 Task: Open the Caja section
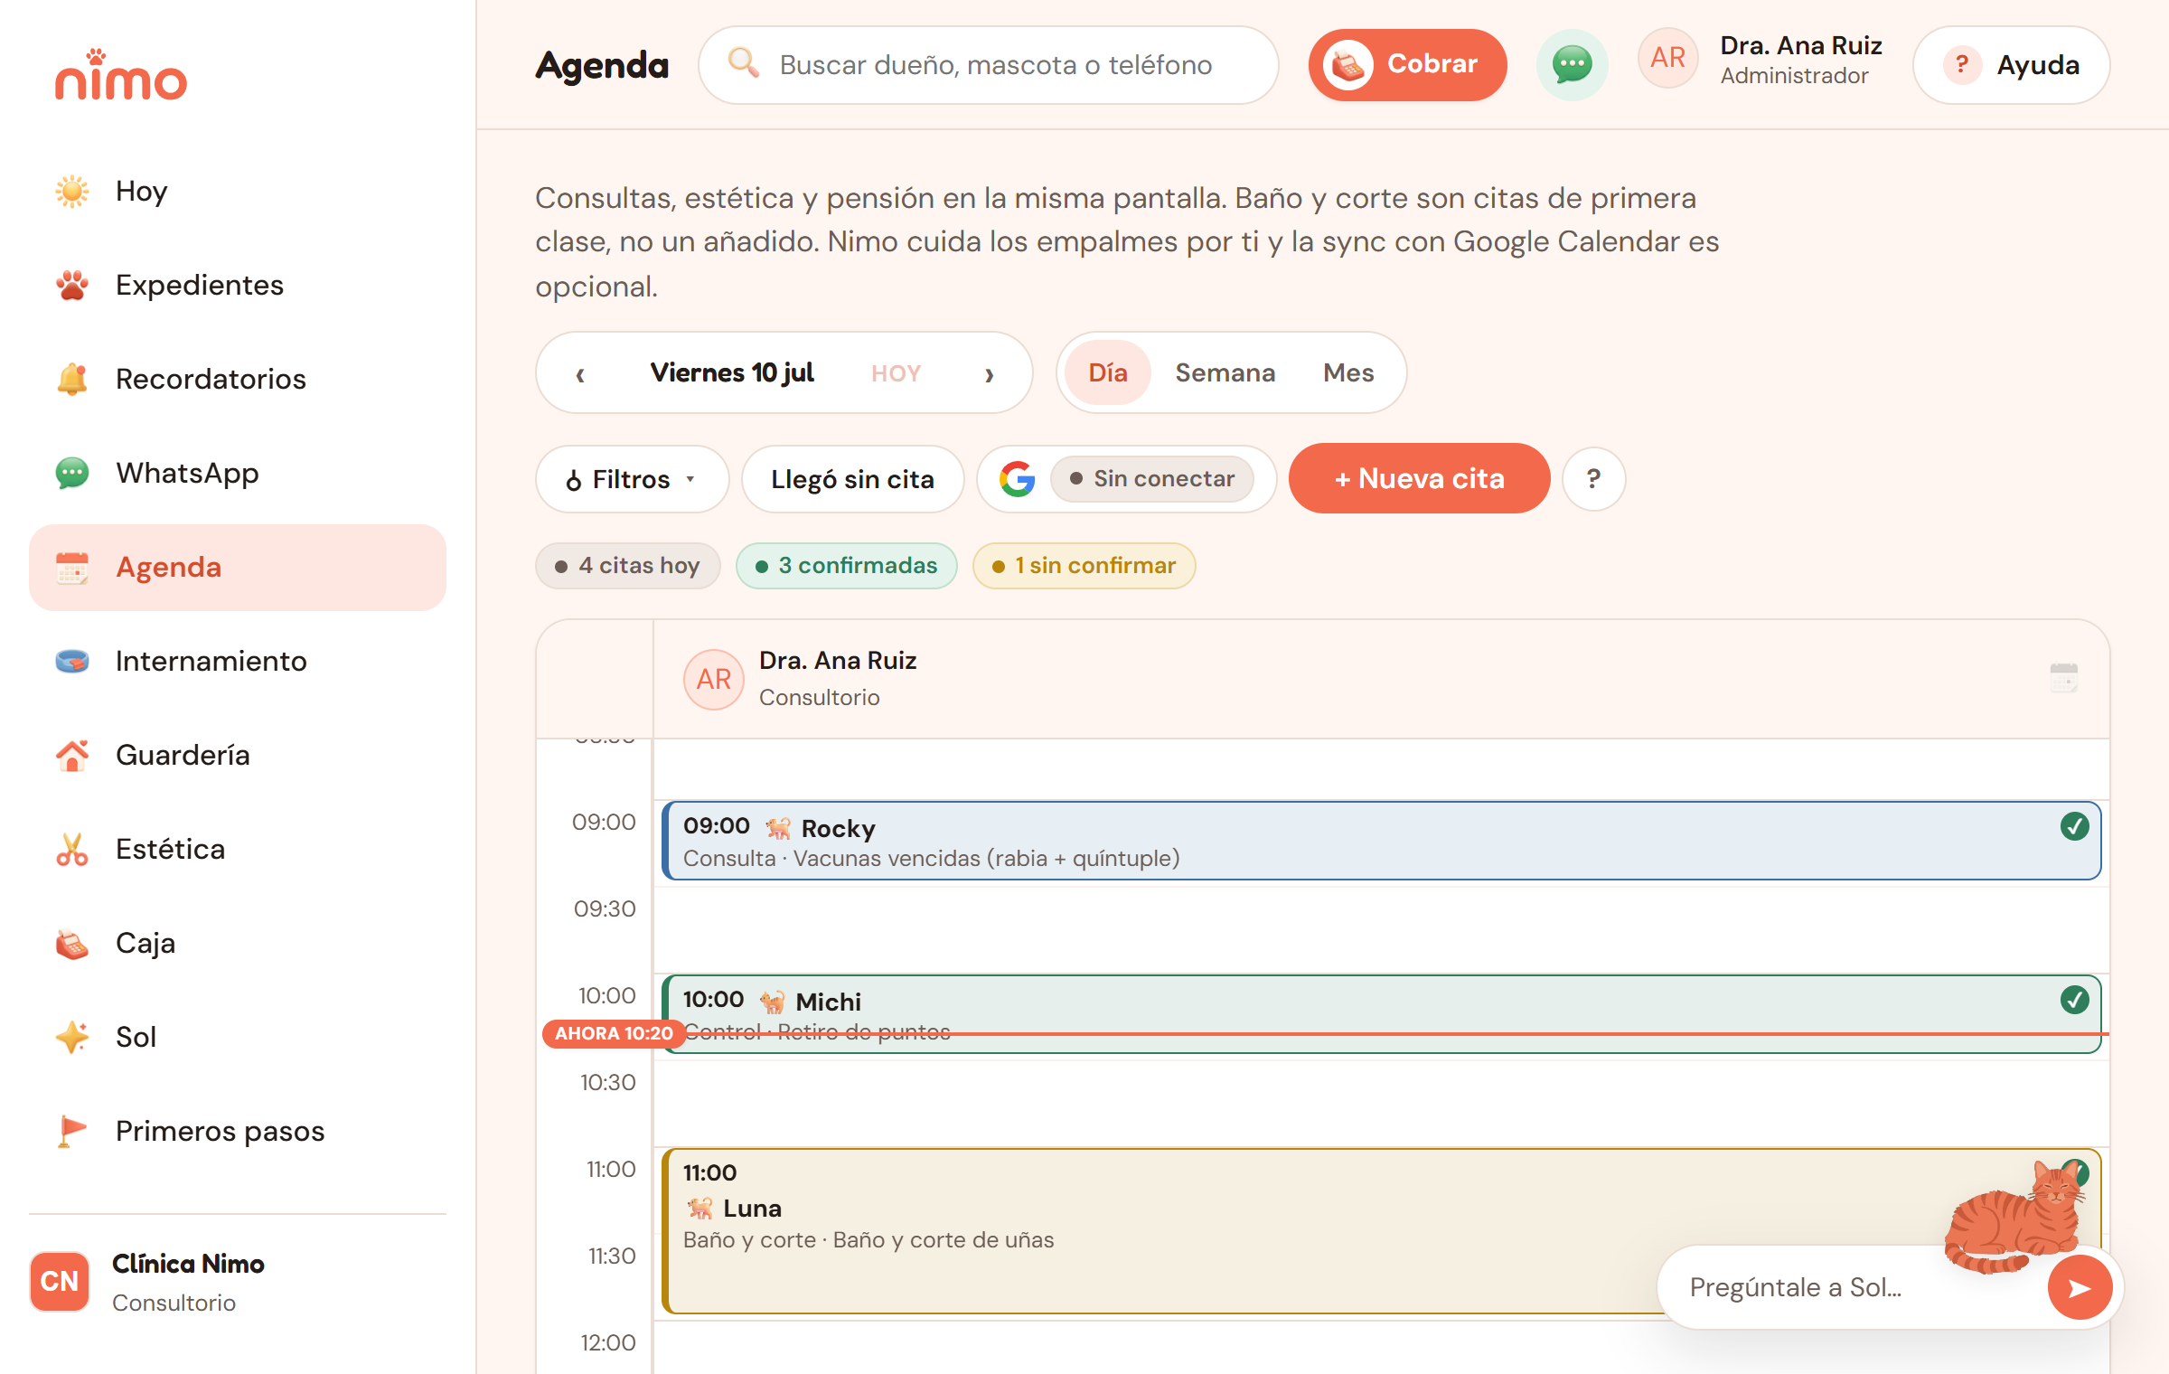pyautogui.click(x=238, y=944)
